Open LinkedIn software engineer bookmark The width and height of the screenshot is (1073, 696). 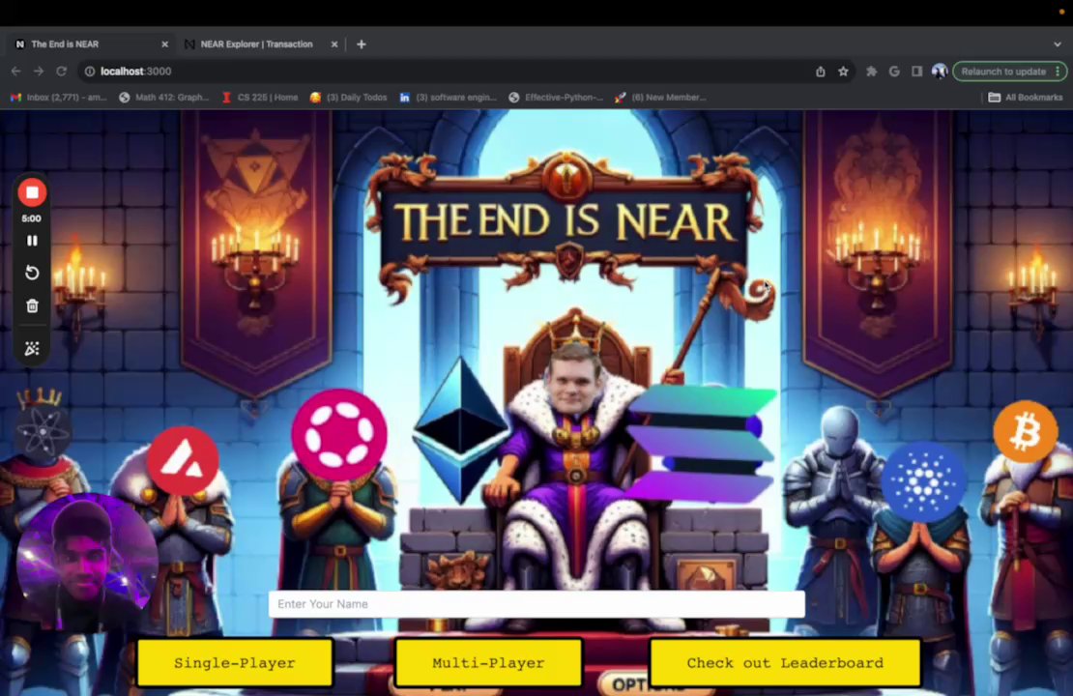coord(448,98)
